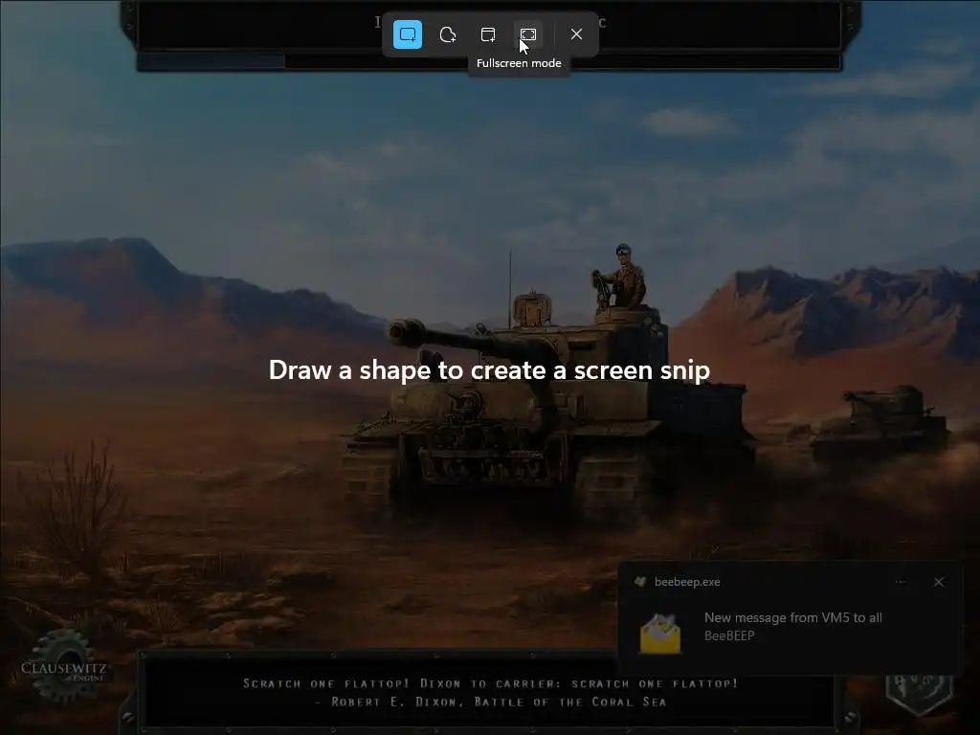Open beebeep.exe notification options menu
The image size is (980, 735).
tap(901, 582)
